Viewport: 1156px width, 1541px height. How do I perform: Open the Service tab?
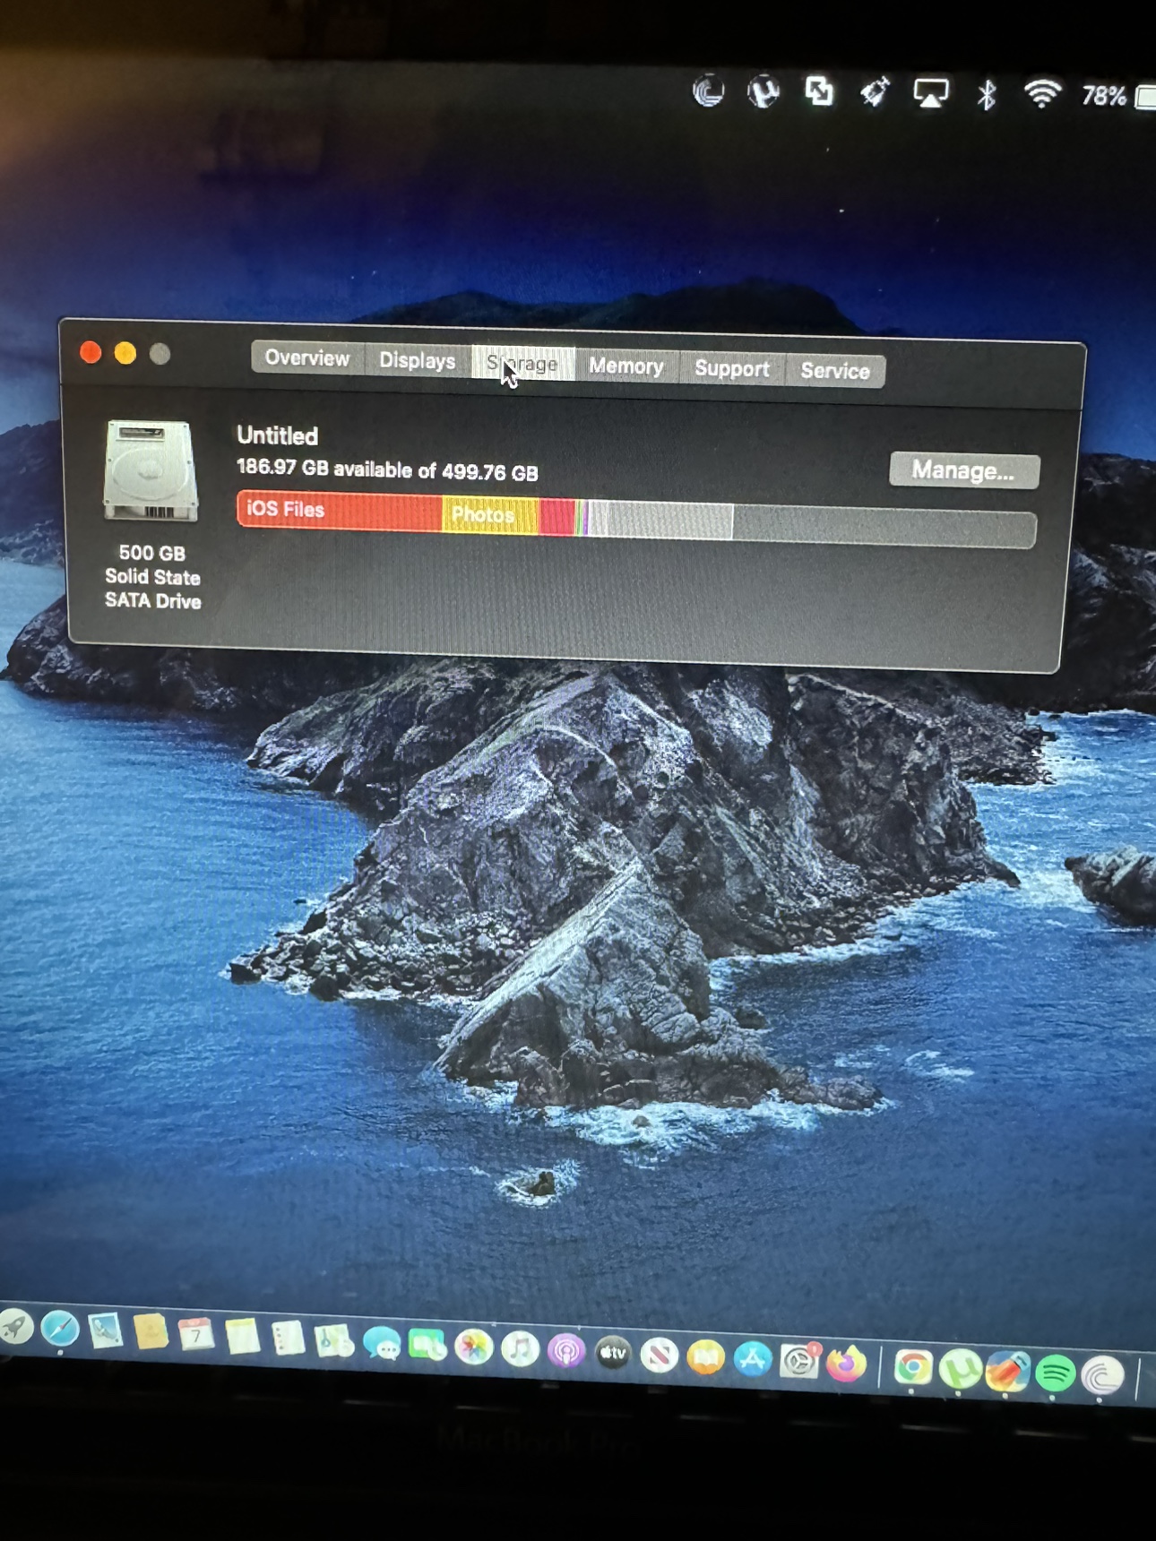pos(835,370)
